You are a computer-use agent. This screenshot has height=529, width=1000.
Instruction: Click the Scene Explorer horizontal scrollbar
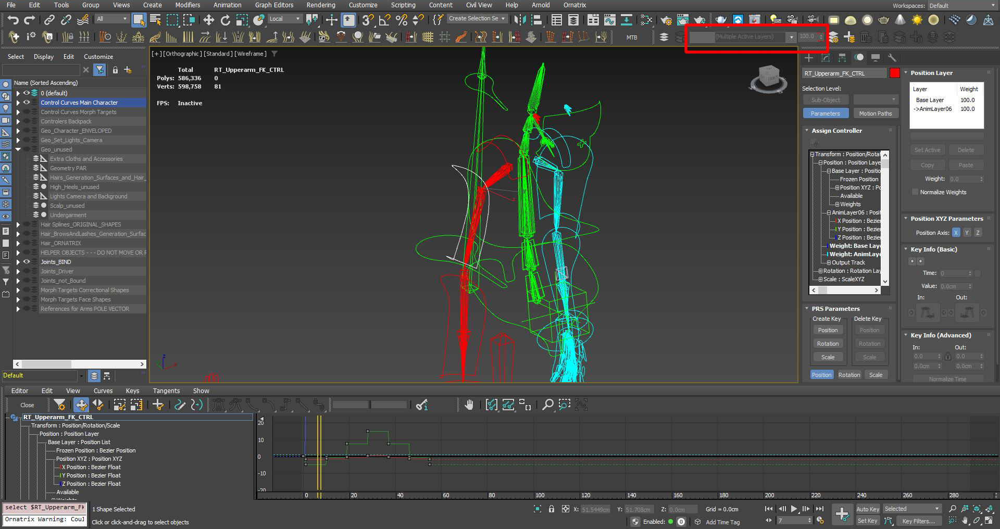coord(80,364)
